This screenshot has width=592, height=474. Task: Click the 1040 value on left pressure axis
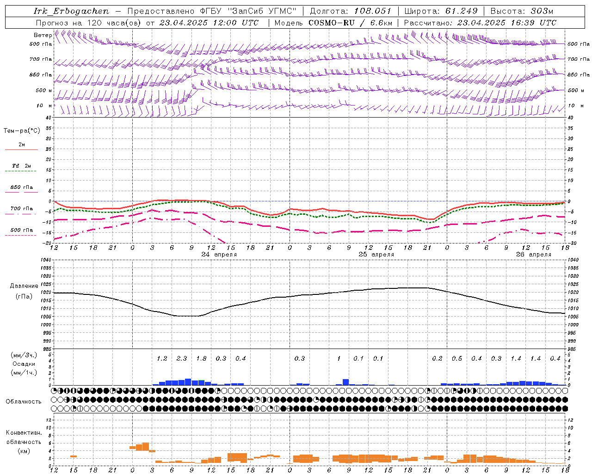(x=45, y=260)
